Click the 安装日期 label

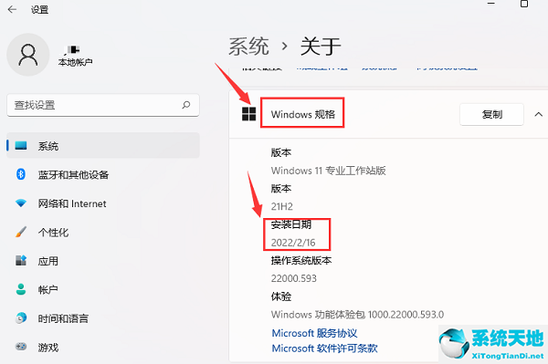(x=291, y=224)
